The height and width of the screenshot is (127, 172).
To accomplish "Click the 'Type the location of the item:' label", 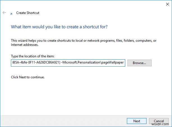I will coord(33,56).
